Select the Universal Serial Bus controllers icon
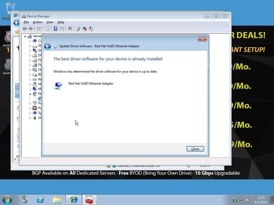Viewport: 274px width, 205px height. pos(35,118)
